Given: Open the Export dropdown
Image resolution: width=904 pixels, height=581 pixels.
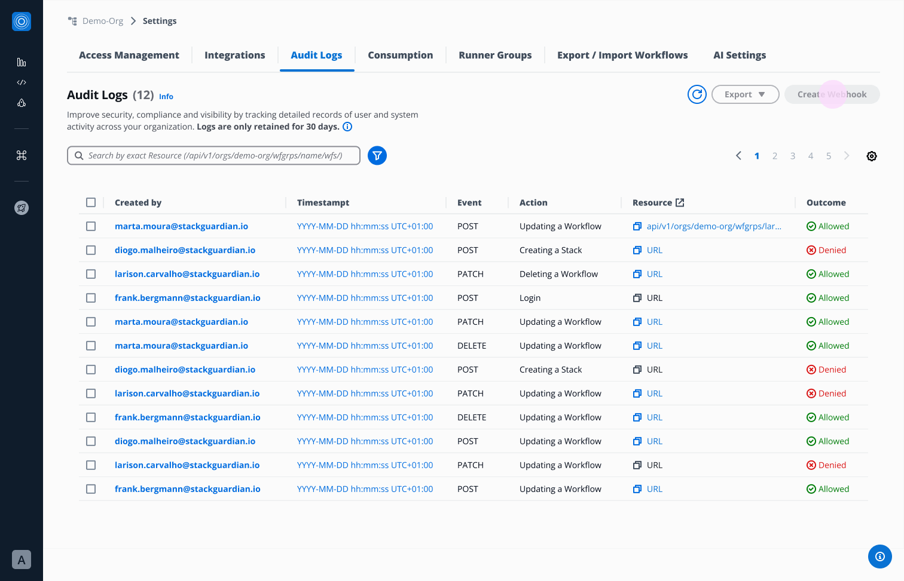Looking at the screenshot, I should (745, 94).
